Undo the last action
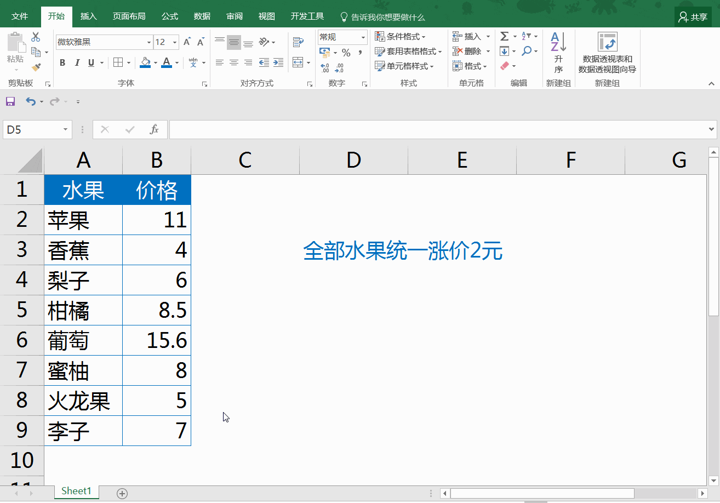The image size is (720, 503). click(x=31, y=101)
